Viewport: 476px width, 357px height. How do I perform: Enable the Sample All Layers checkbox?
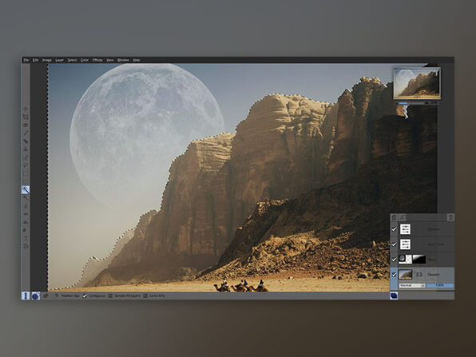click(110, 296)
